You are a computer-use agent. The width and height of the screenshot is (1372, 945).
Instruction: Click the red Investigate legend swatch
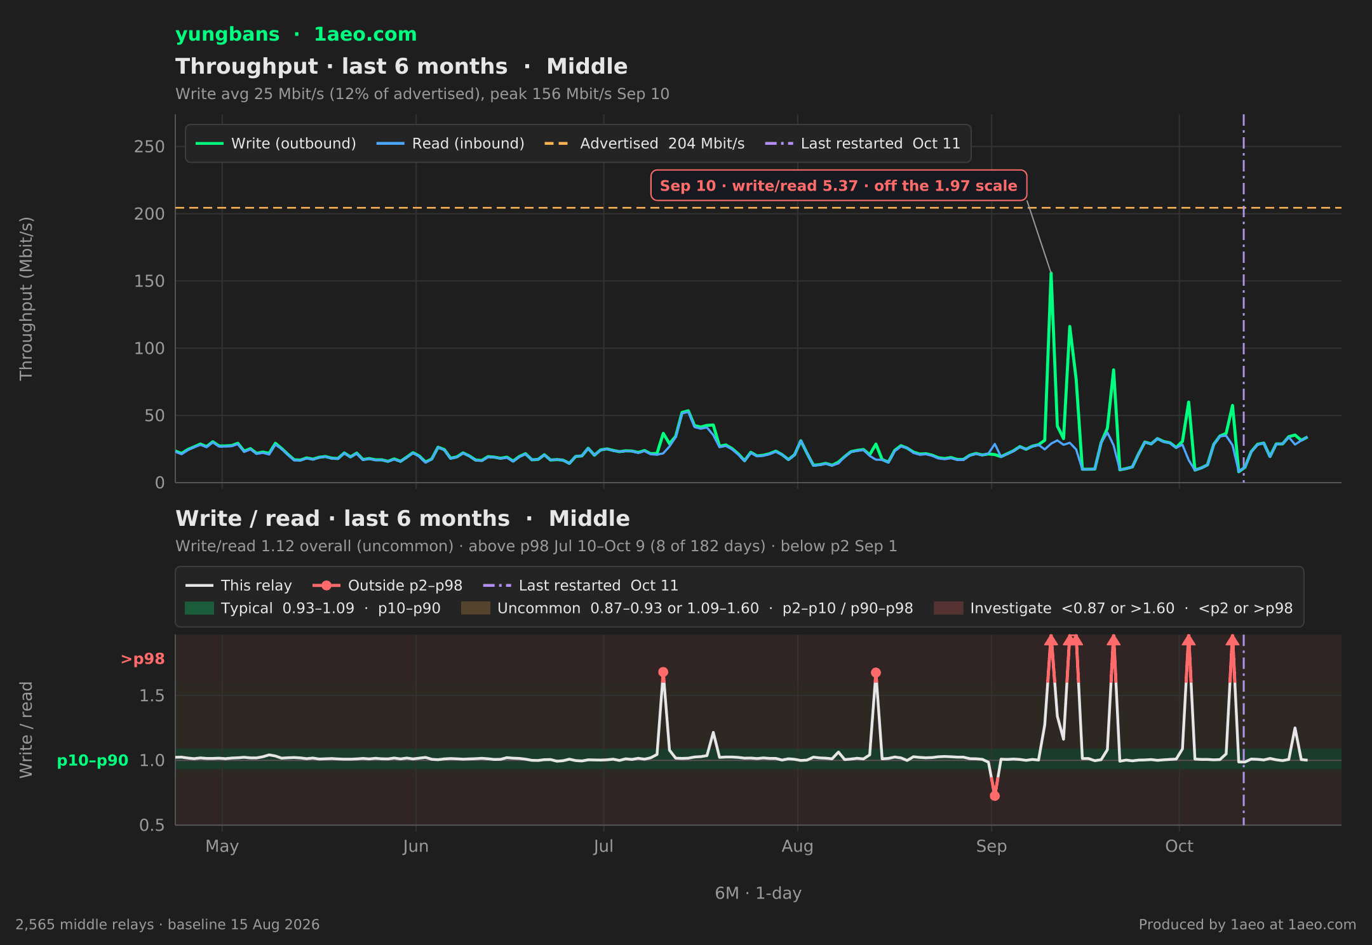[948, 608]
